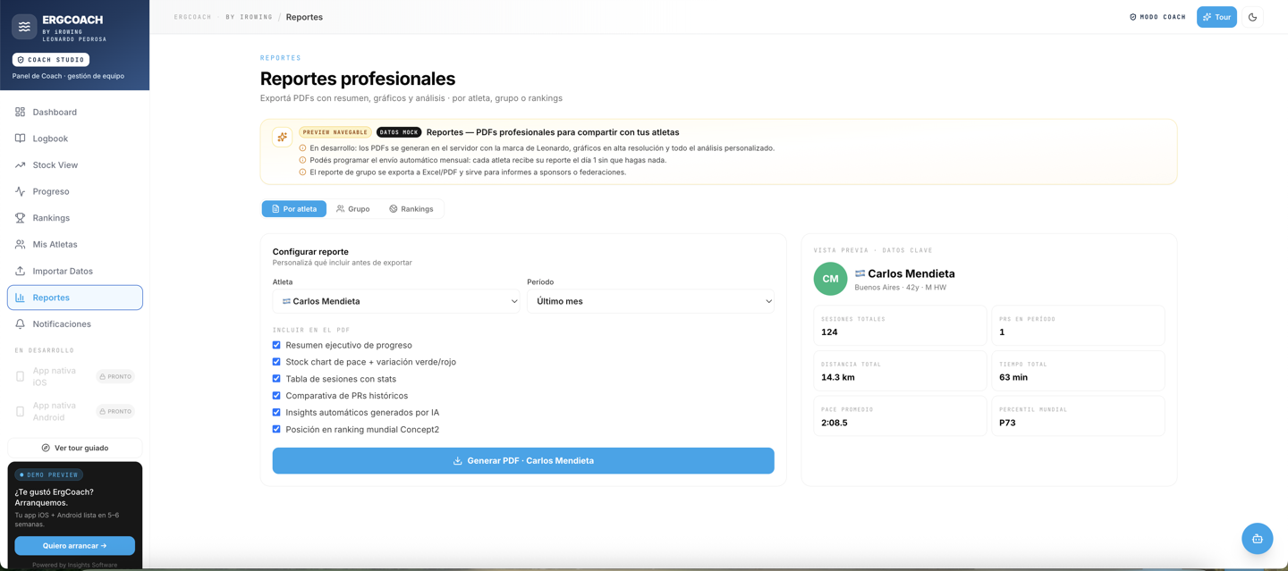Click the Argentina flag beside Carlos Mendieta name

(x=860, y=273)
